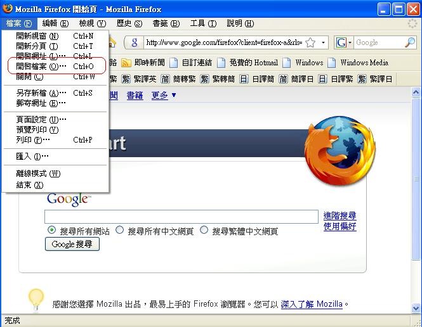
Task: Click the 完成 status bar text
Action: [13, 321]
